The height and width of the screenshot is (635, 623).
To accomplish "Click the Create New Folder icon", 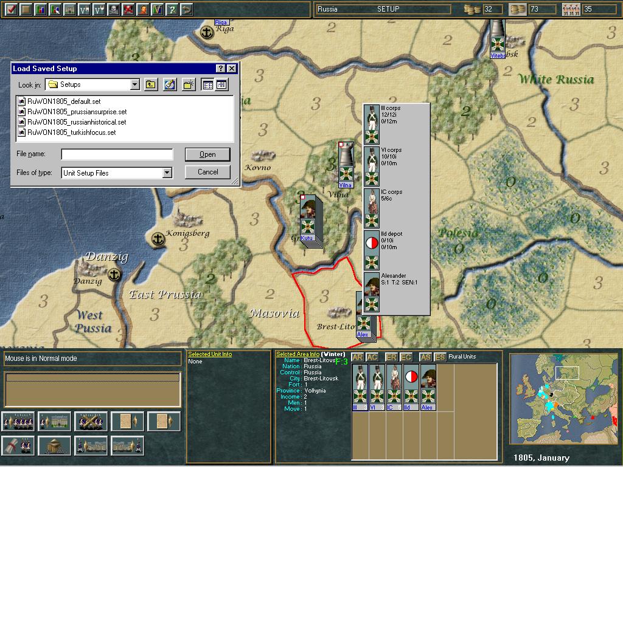I will [x=189, y=84].
